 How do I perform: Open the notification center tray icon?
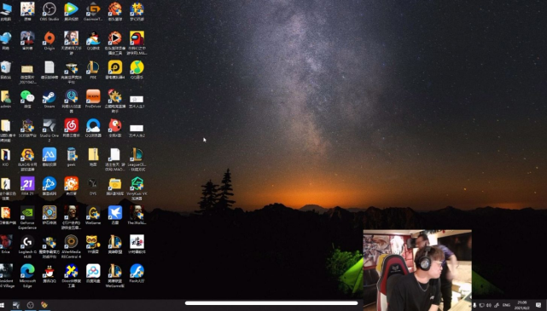(538, 305)
